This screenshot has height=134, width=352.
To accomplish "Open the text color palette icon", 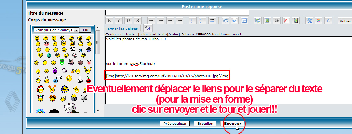I will (319, 21).
